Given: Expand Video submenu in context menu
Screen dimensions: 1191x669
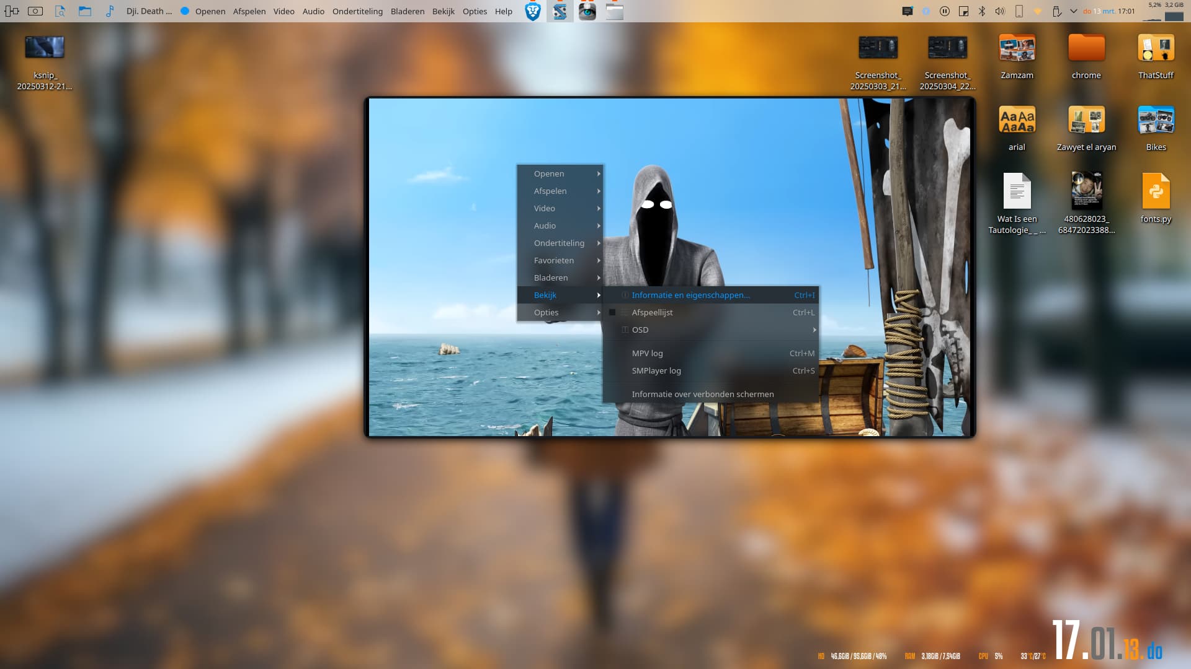Looking at the screenshot, I should tap(560, 208).
